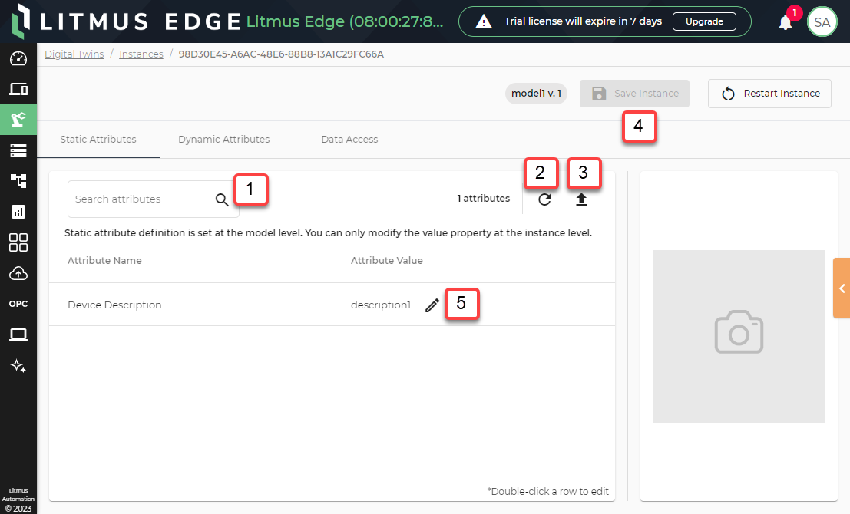Open cloud activation with the cloud upload icon
The image size is (850, 514).
(18, 273)
